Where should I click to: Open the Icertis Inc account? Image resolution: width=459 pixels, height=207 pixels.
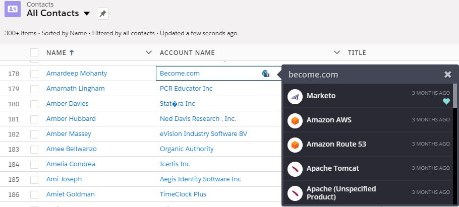pyautogui.click(x=175, y=164)
